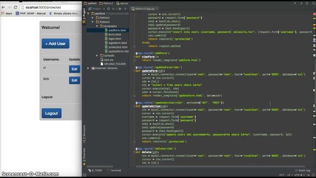The height and width of the screenshot is (178, 316).
Task: Click the updateAction function name in code
Action: [x=152, y=106]
